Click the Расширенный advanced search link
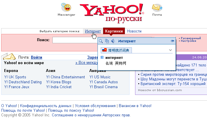The width and height of the screenshot is (207, 121). click(191, 38)
